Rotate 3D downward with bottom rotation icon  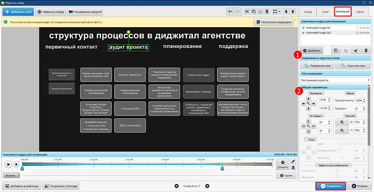(x=309, y=131)
